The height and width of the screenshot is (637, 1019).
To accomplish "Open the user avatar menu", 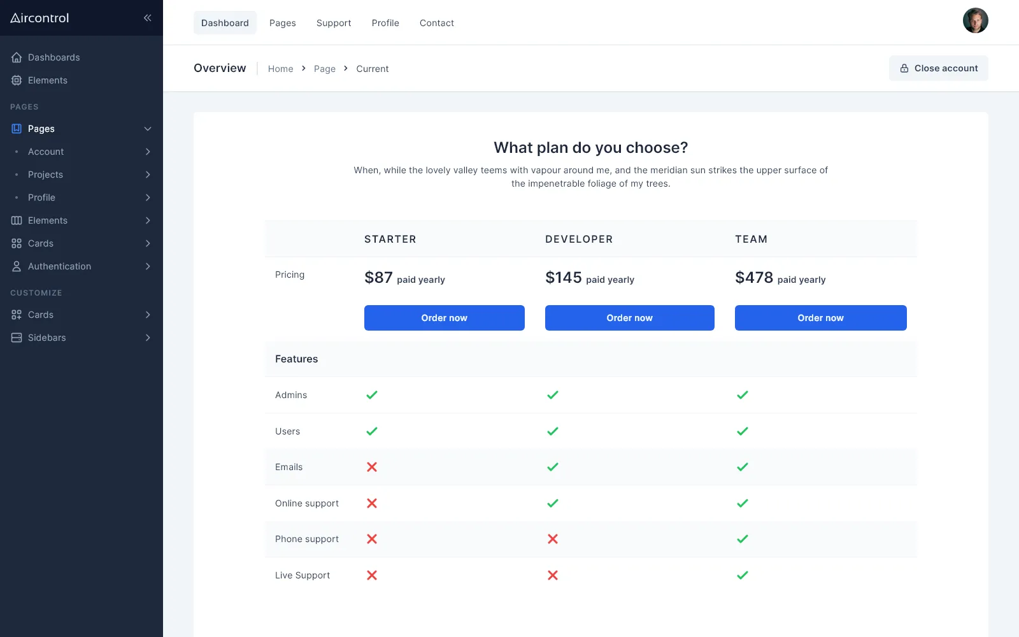I will [975, 20].
